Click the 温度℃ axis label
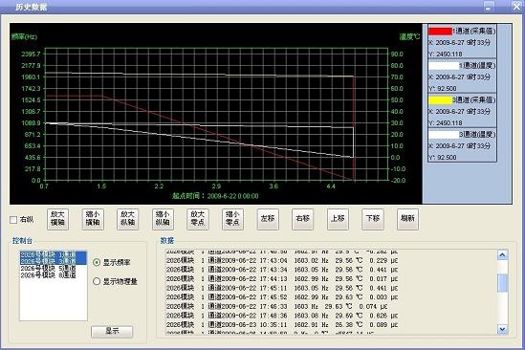The height and width of the screenshot is (350, 525). pyautogui.click(x=409, y=36)
